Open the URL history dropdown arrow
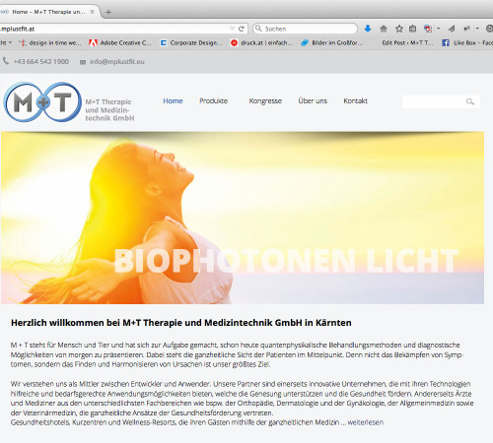Viewport: 493px width, 443px height. pos(232,29)
